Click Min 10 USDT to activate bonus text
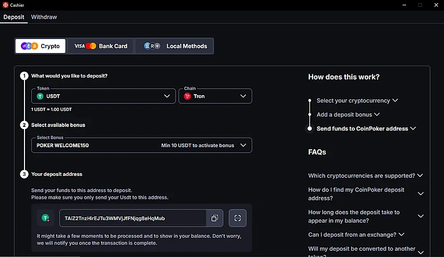444x257 pixels. (198, 145)
